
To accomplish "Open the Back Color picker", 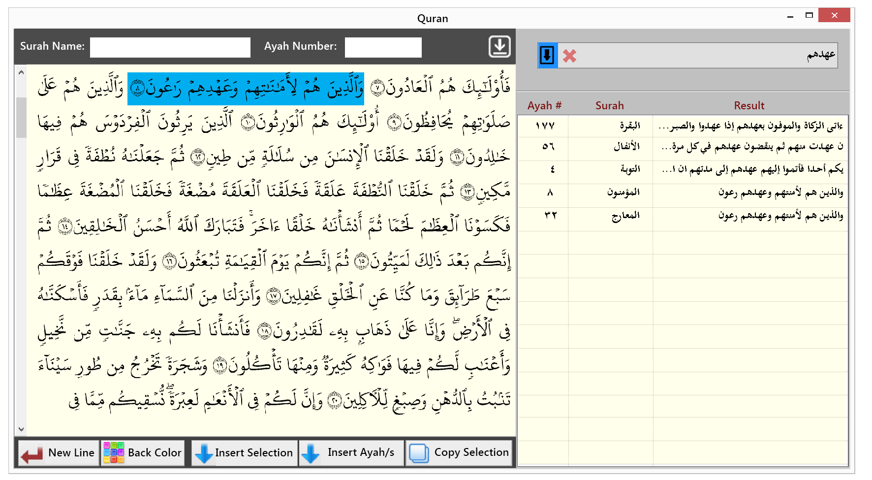I will [143, 453].
